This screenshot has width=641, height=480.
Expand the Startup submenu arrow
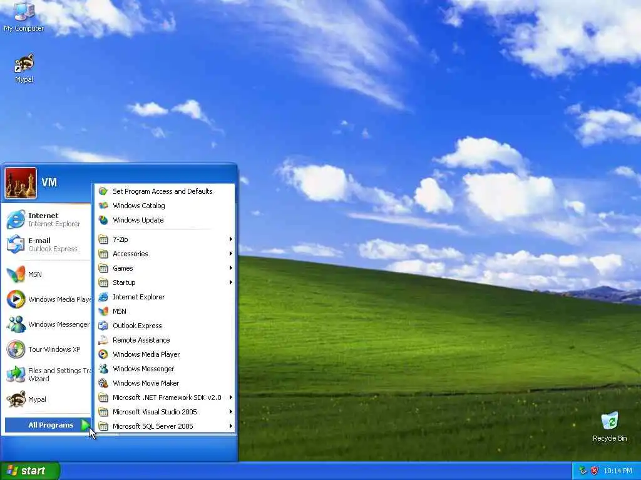[230, 282]
